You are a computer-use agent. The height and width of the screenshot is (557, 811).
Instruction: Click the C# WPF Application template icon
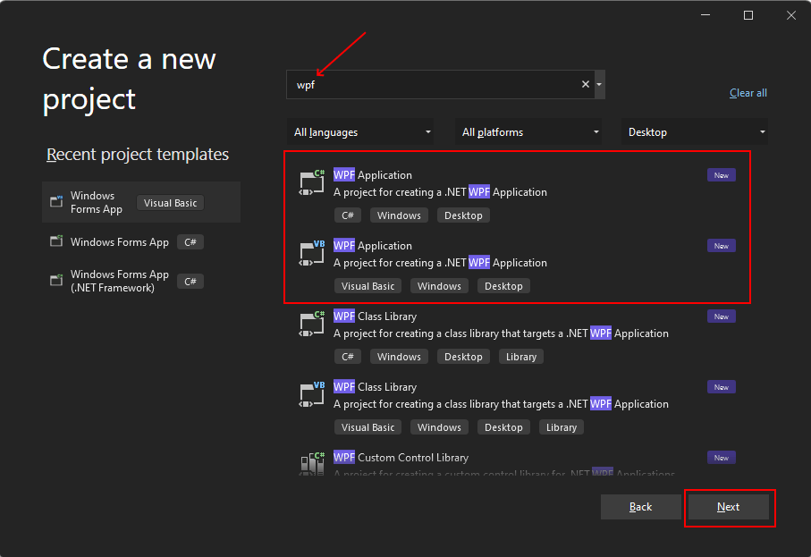[310, 182]
